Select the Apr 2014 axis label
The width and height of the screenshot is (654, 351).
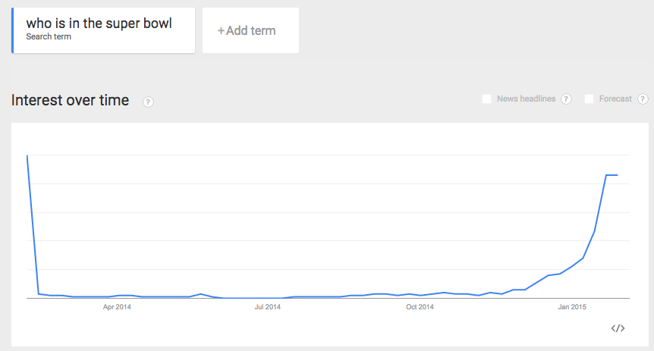(x=117, y=307)
